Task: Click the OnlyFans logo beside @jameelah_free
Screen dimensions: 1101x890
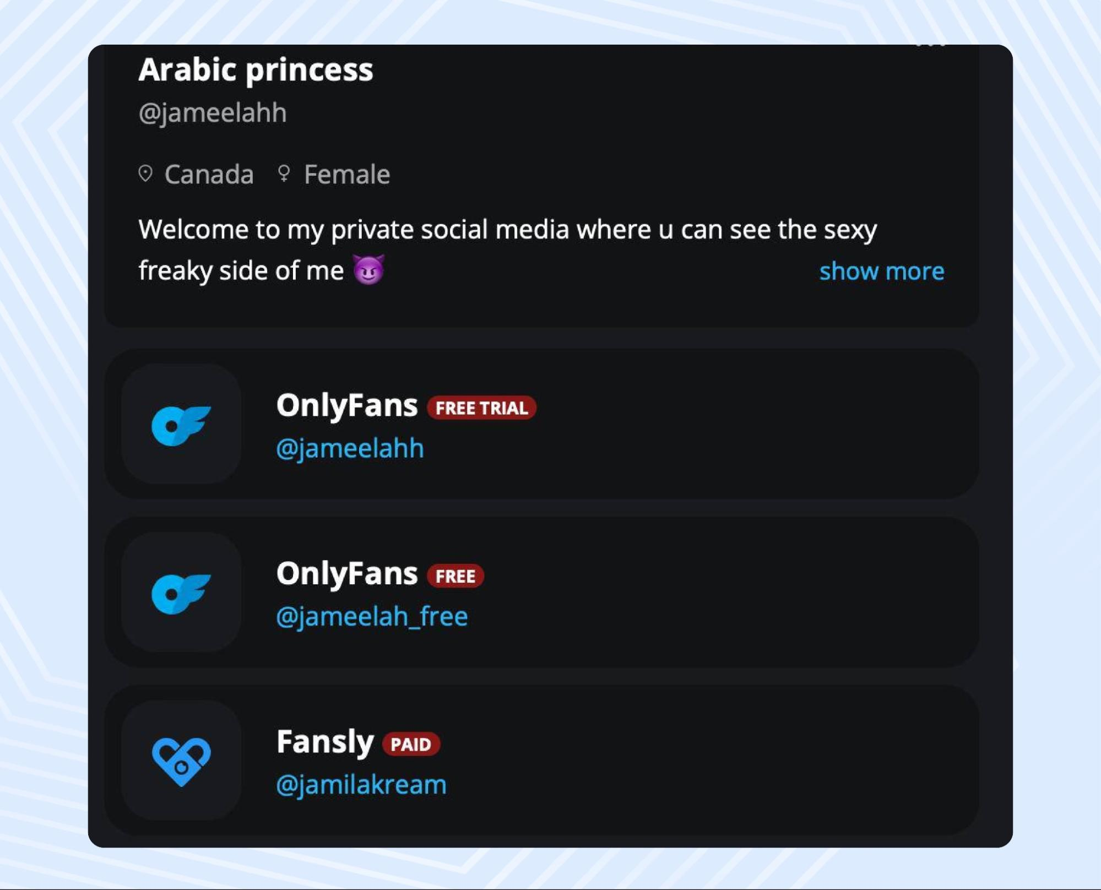Action: tap(181, 593)
